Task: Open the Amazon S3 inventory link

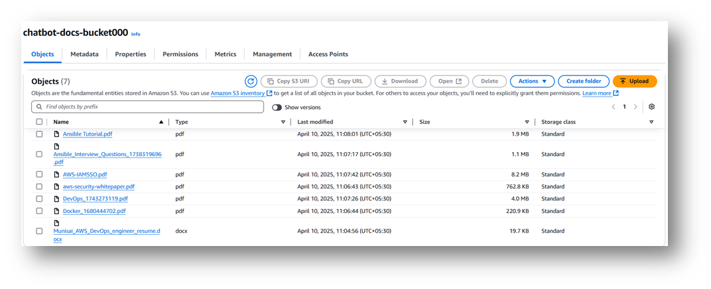Action: [241, 93]
